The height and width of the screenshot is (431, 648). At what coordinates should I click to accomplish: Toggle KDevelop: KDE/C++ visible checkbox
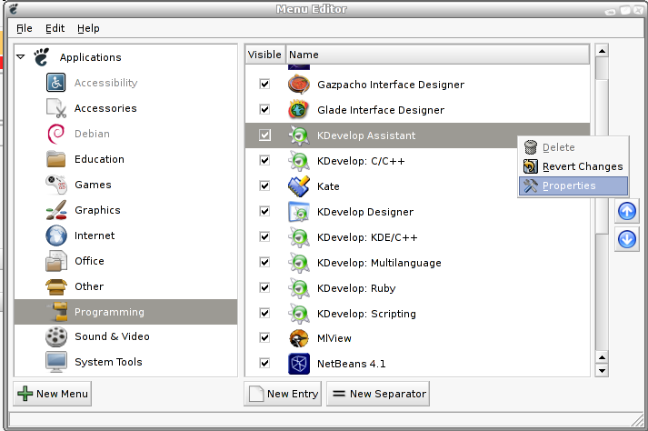(264, 237)
